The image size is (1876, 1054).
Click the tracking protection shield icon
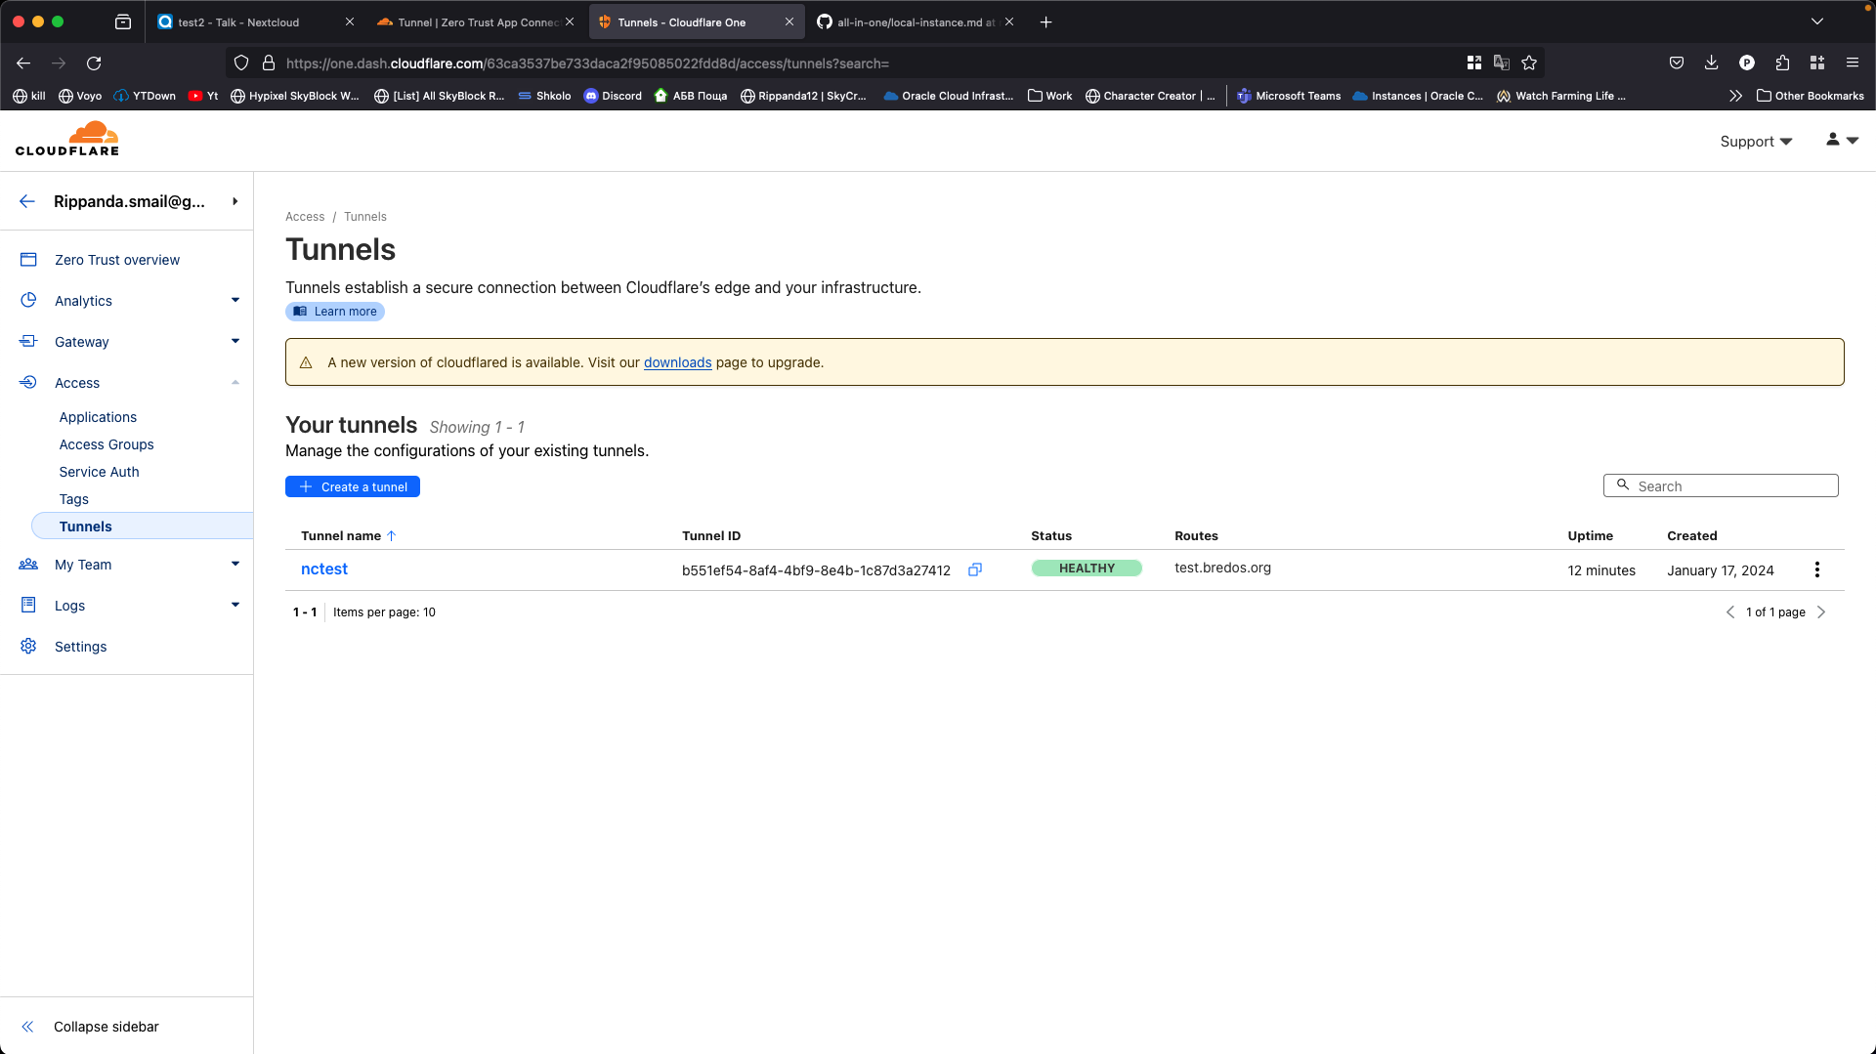click(x=241, y=63)
